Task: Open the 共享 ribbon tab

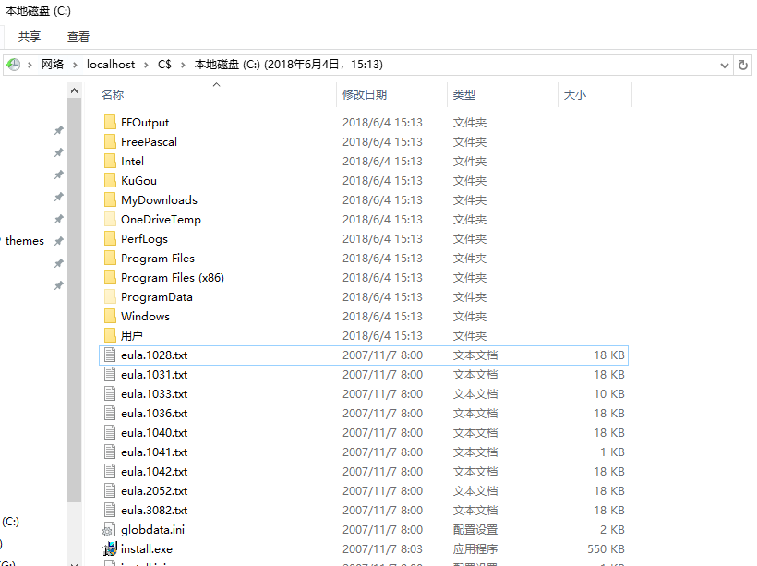Action: click(30, 37)
